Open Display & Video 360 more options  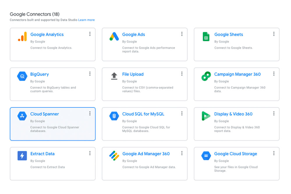[x=274, y=113]
